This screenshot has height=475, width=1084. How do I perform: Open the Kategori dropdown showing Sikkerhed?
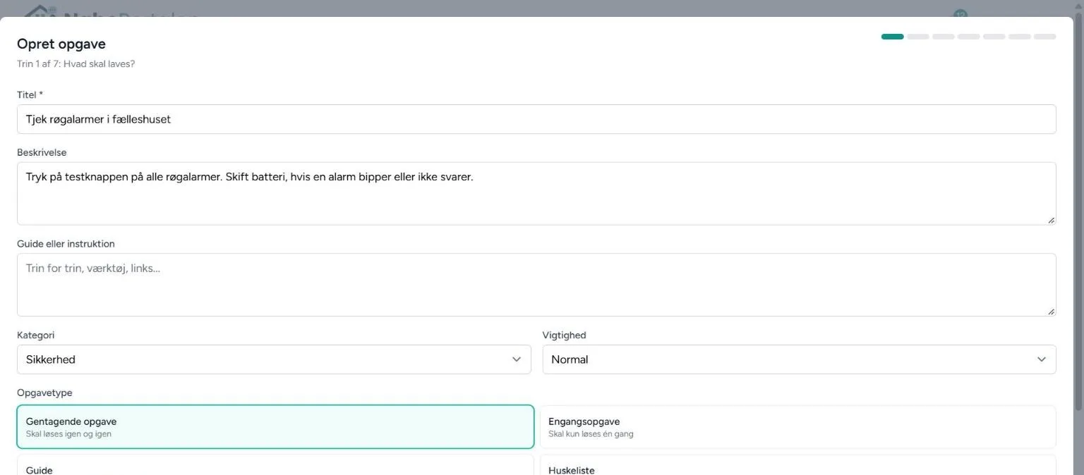274,359
